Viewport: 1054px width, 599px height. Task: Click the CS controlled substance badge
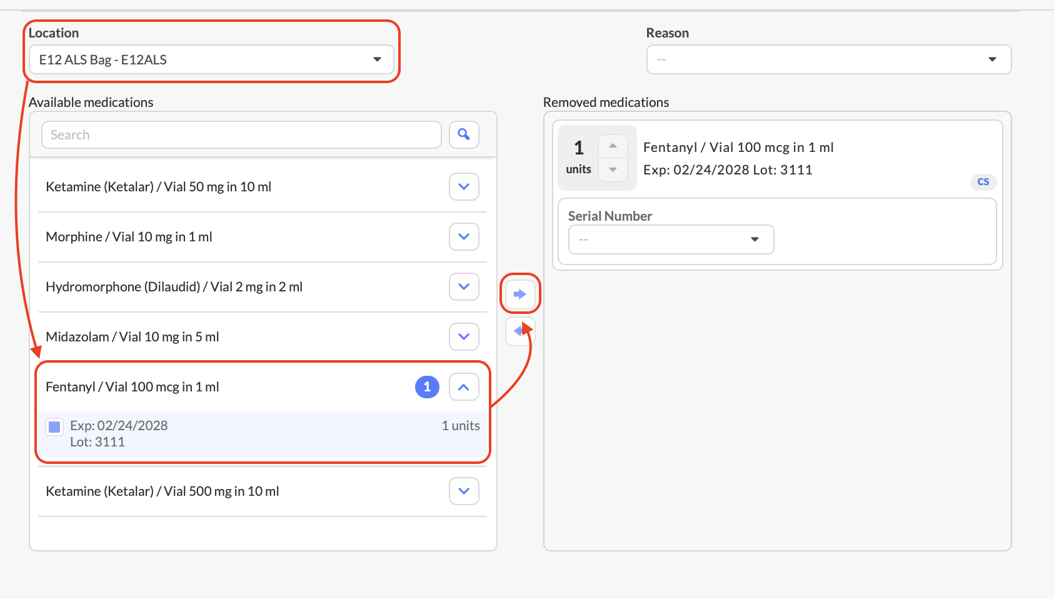pos(983,182)
